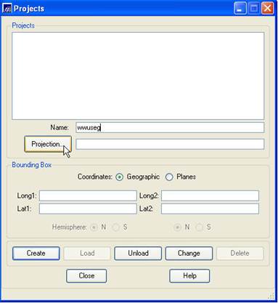Screen dimensions: 278x303
Task: Click the Long2 input field
Action: [x=210, y=195]
